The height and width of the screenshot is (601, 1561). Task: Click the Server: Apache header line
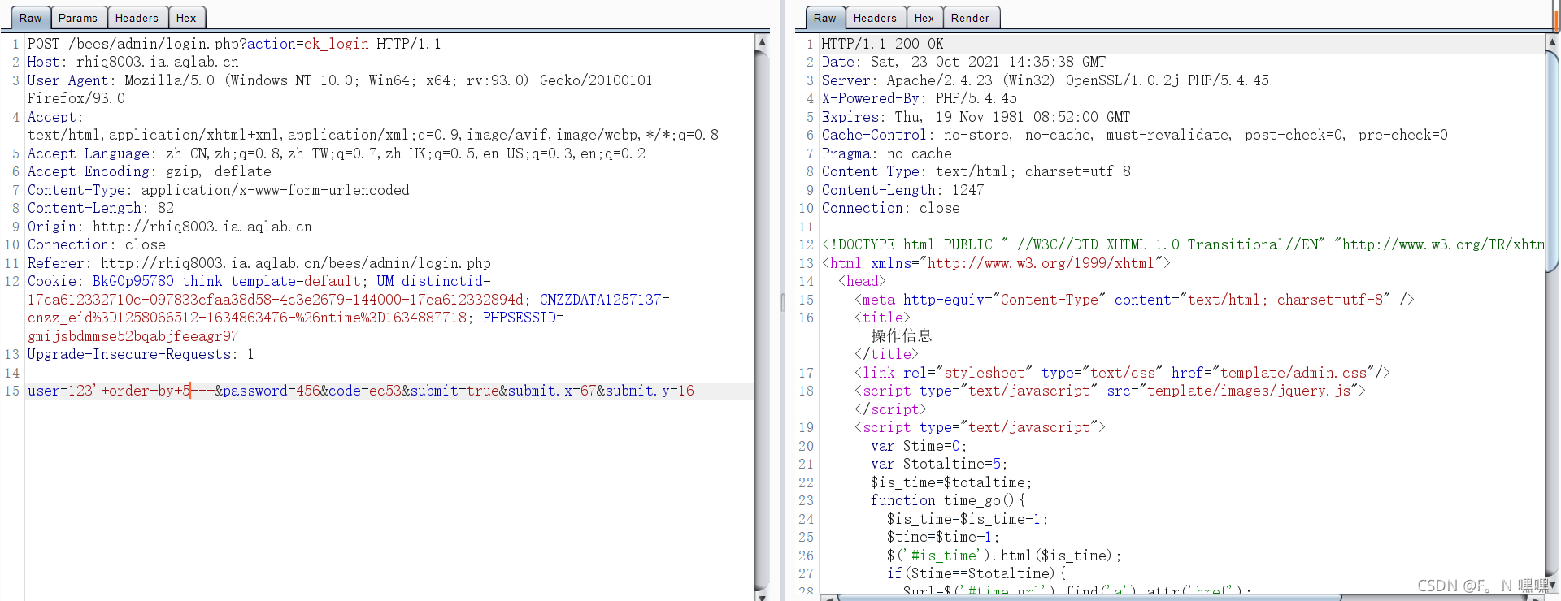pos(1046,80)
